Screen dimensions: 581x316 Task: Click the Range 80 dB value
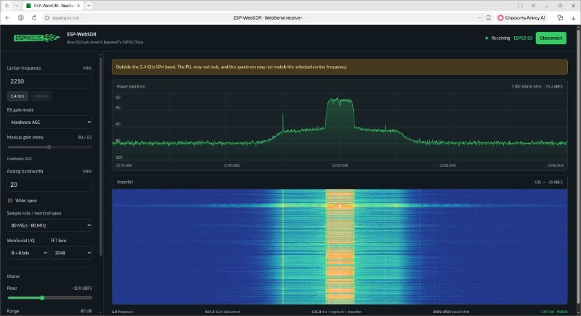pos(86,311)
